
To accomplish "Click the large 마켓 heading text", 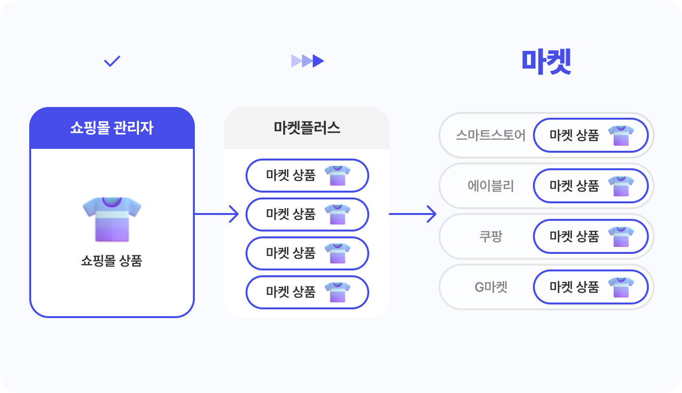I will (546, 61).
